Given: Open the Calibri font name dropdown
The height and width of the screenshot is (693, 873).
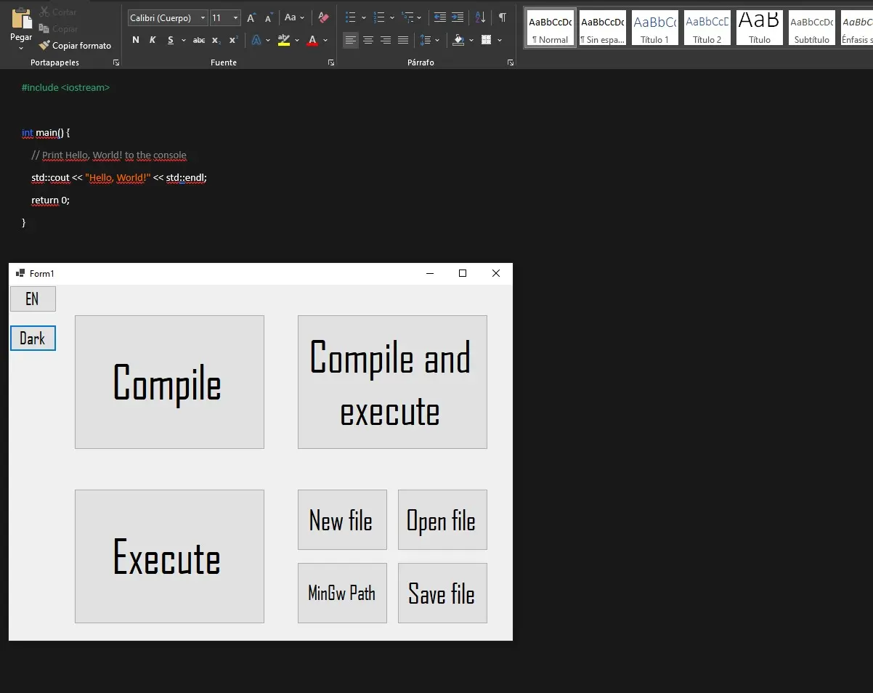Looking at the screenshot, I should click(203, 17).
